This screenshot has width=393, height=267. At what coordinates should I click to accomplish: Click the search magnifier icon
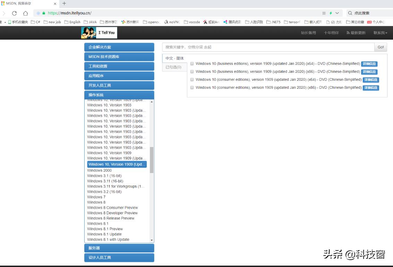point(350,13)
